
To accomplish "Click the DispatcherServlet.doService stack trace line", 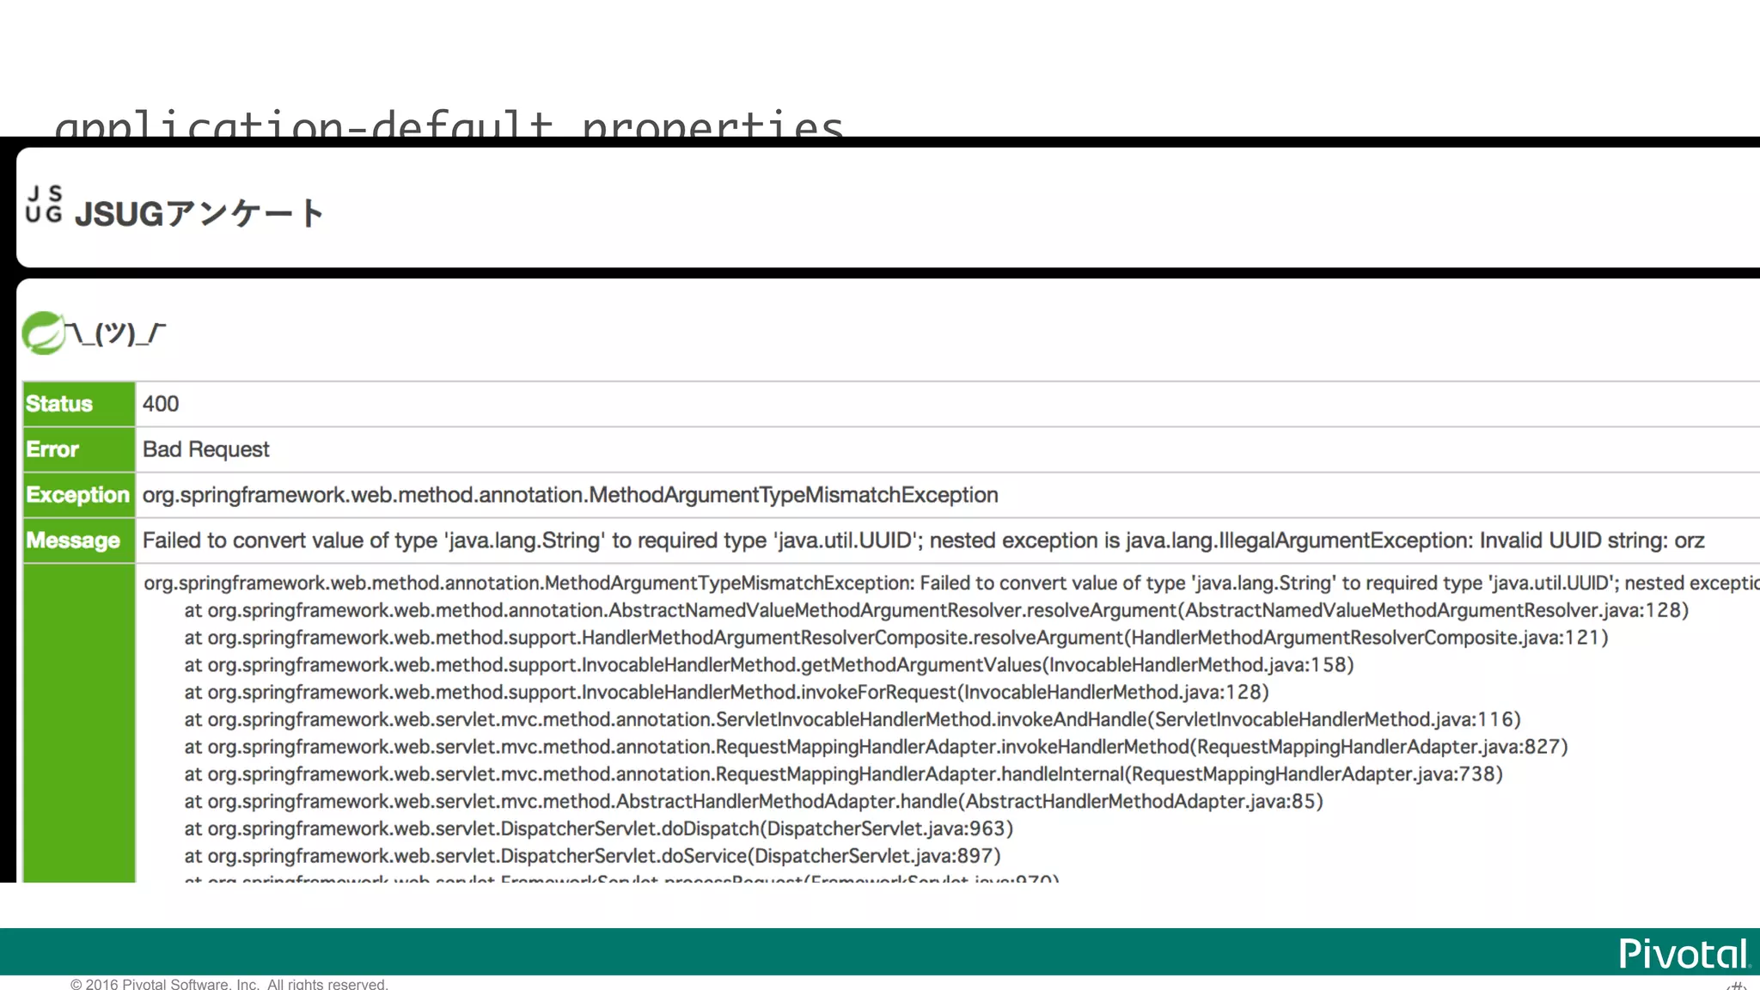I will point(592,856).
